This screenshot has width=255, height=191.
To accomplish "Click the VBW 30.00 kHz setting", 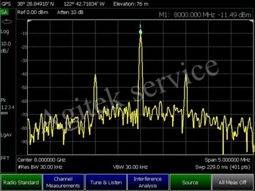I will 131,167.
